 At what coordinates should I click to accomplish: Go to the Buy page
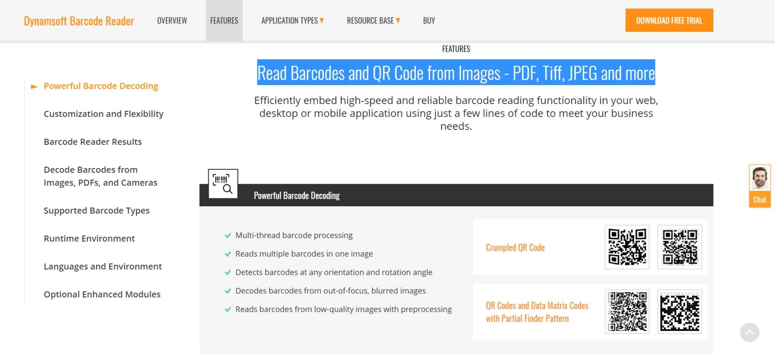429,21
